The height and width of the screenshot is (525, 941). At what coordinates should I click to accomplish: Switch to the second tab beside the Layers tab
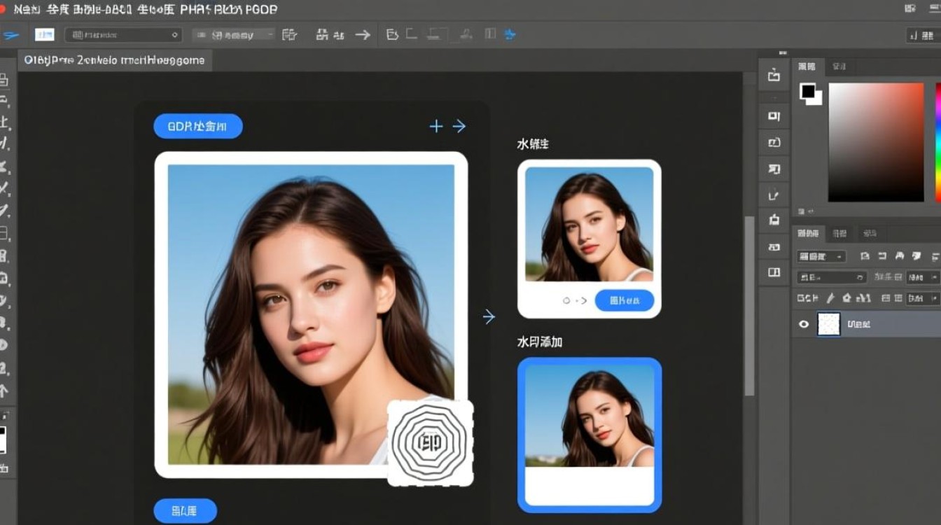click(839, 233)
